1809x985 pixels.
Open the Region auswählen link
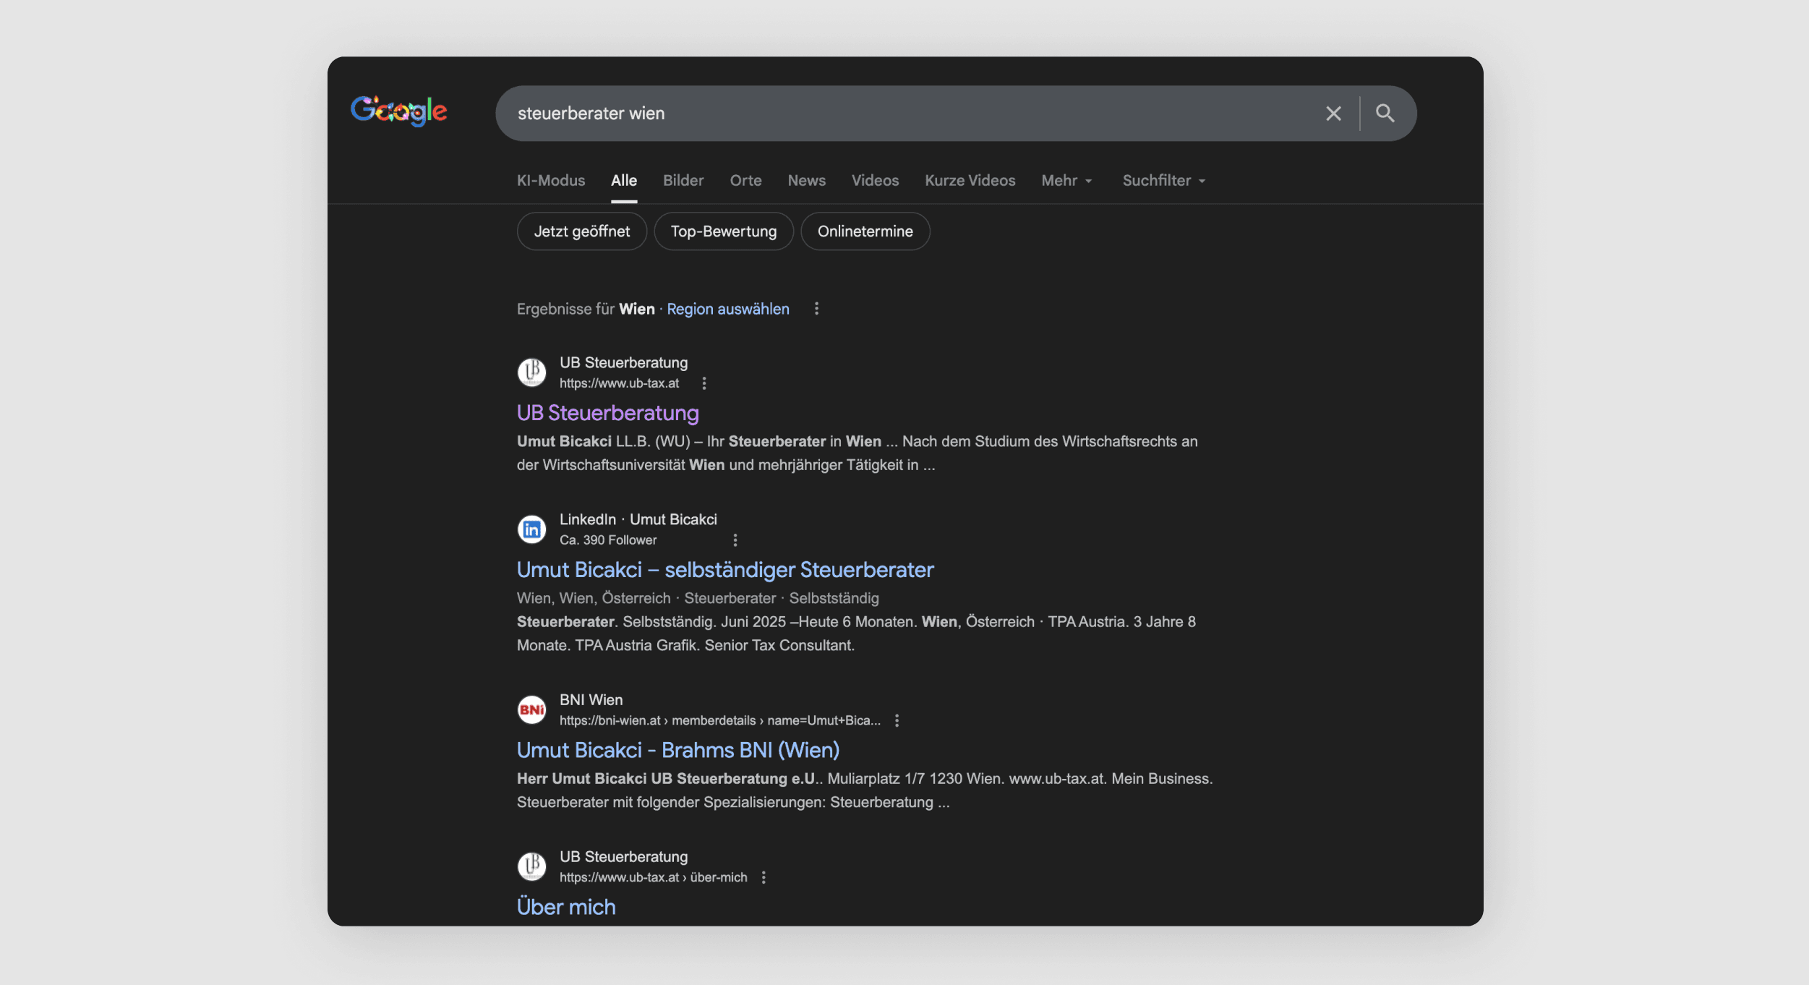click(727, 309)
